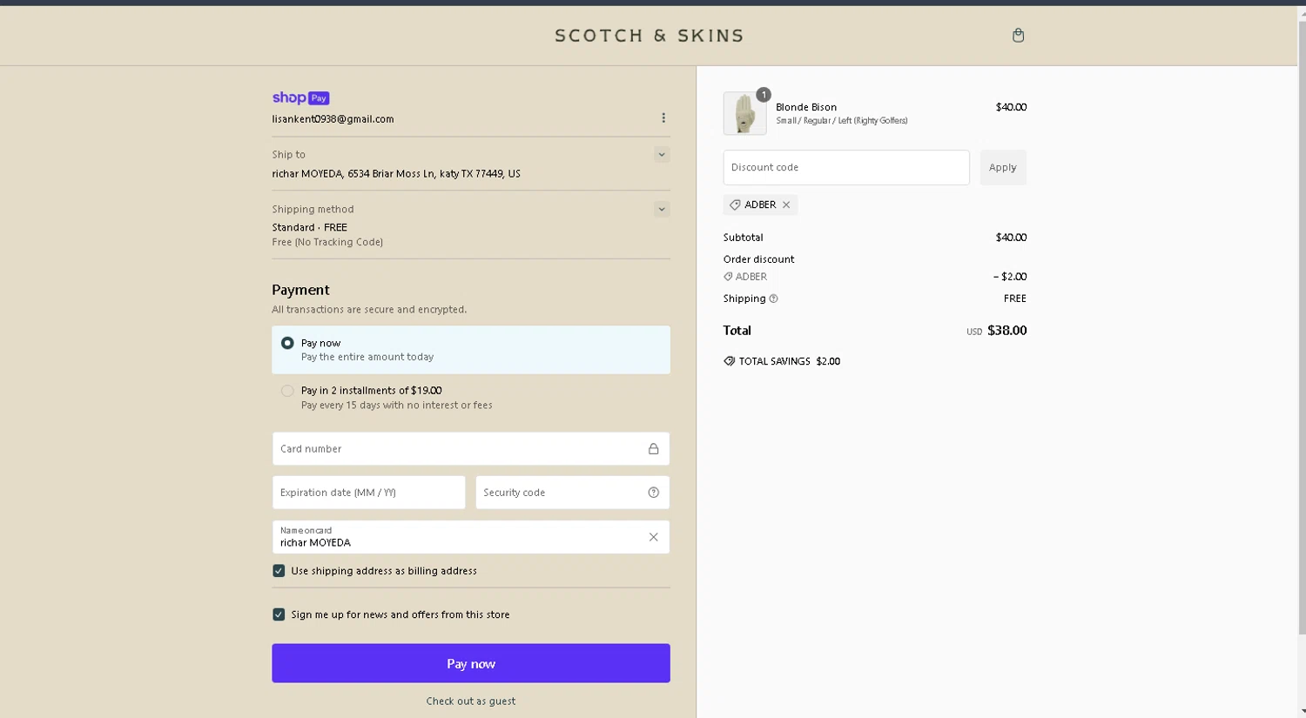The height and width of the screenshot is (718, 1306).
Task: Click Check out as guest link
Action: [x=471, y=701]
